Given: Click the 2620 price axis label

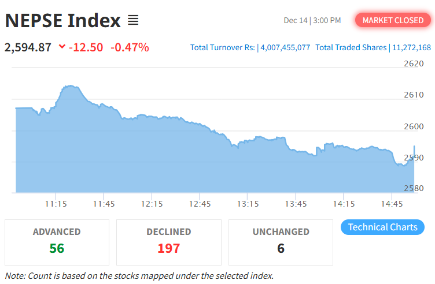Looking at the screenshot, I should click(414, 63).
